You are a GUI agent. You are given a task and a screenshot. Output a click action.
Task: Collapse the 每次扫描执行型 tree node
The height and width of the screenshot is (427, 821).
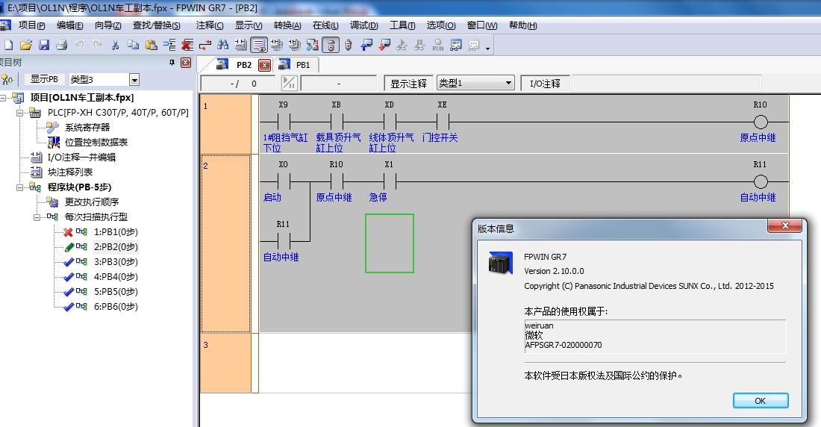coord(37,217)
